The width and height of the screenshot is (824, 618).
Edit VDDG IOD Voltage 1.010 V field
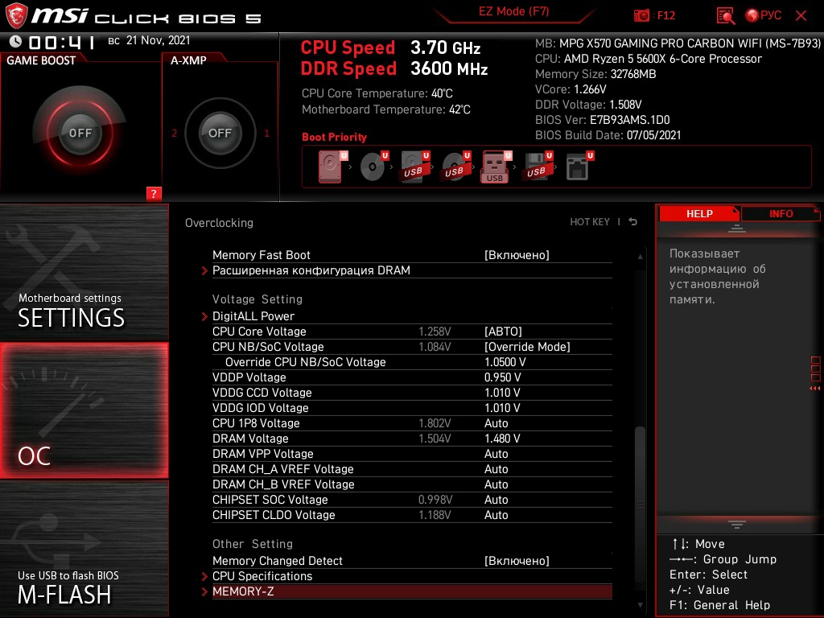tap(502, 408)
